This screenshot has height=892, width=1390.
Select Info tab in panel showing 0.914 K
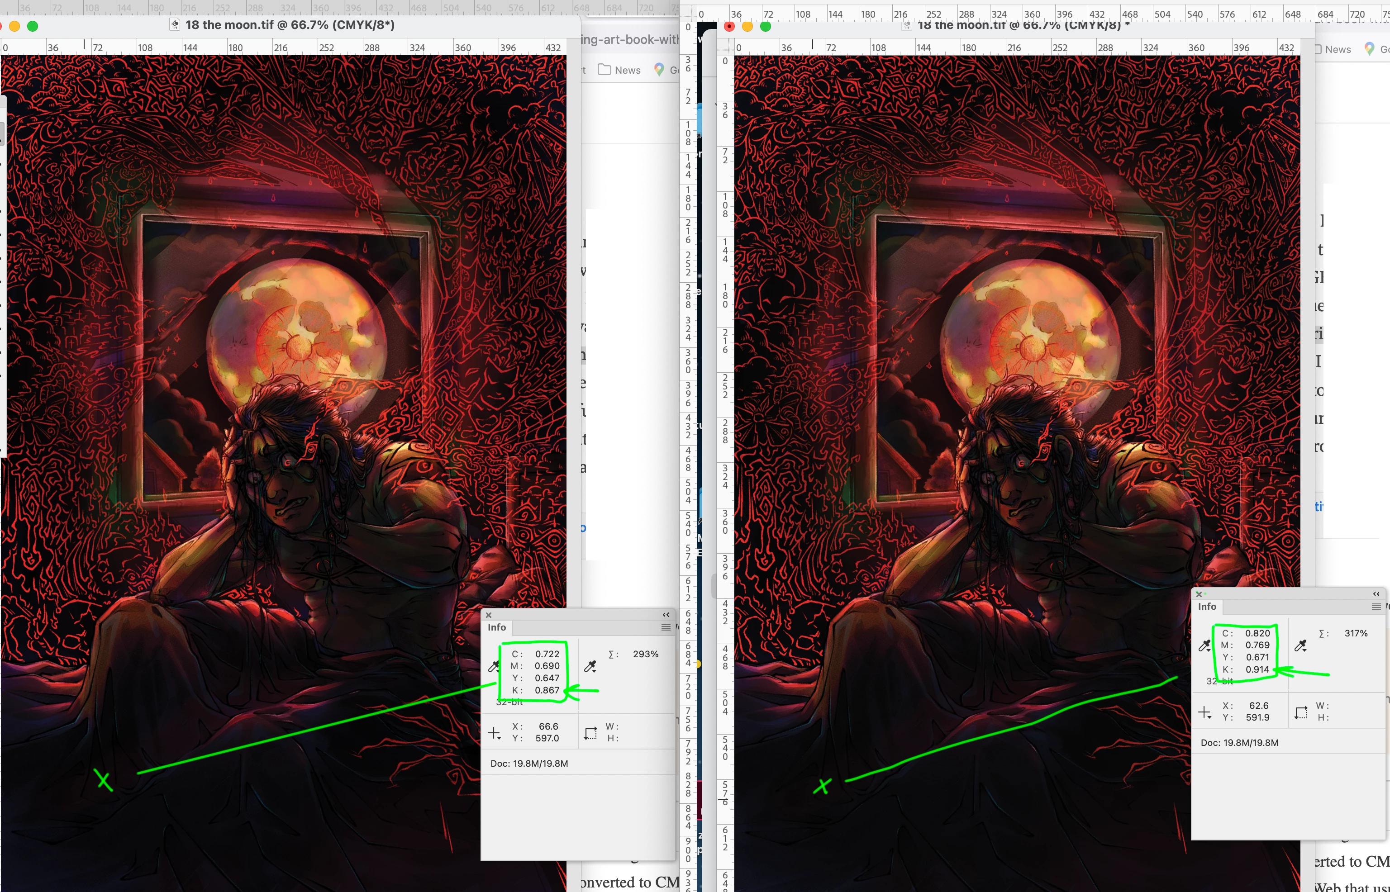point(1207,607)
